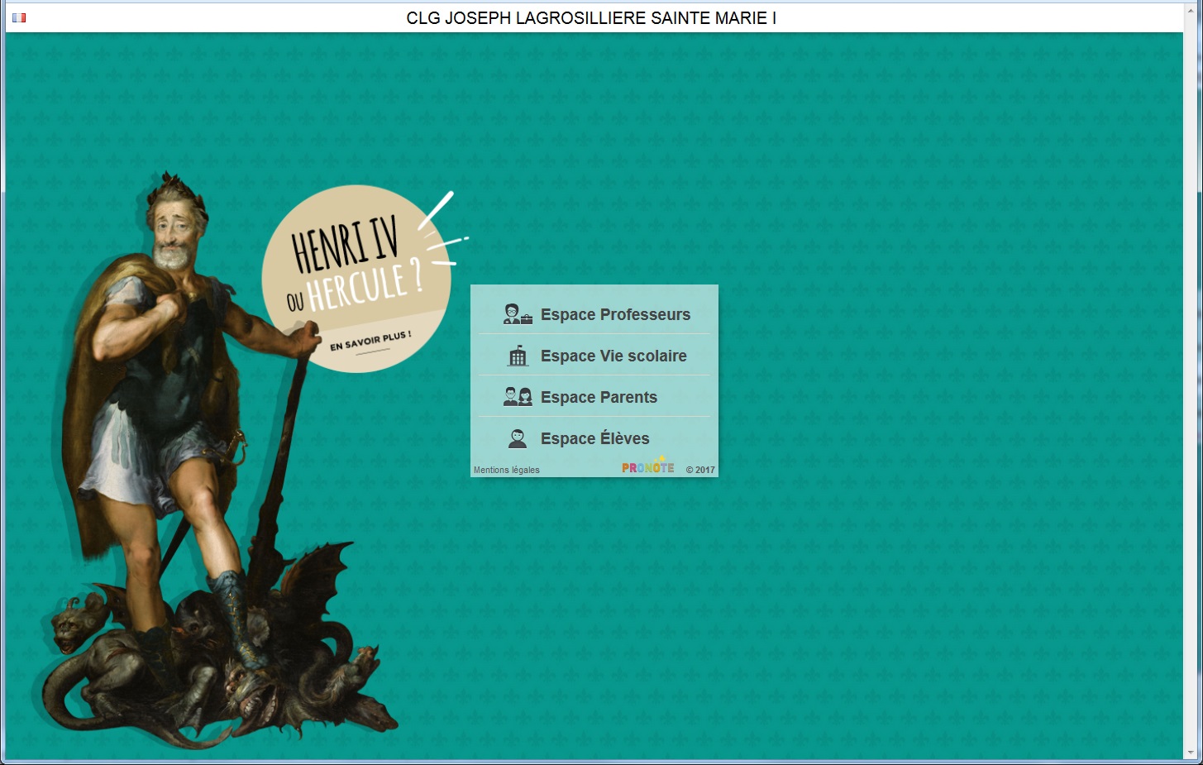Screen dimensions: 1203x765
Task: Open the Espace Vie scolaire link
Action: (613, 356)
